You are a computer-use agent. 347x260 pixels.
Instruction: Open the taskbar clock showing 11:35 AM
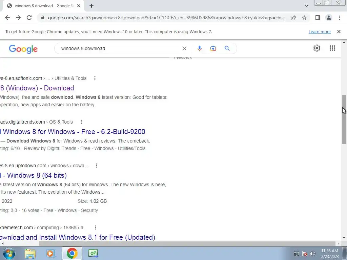click(330, 254)
